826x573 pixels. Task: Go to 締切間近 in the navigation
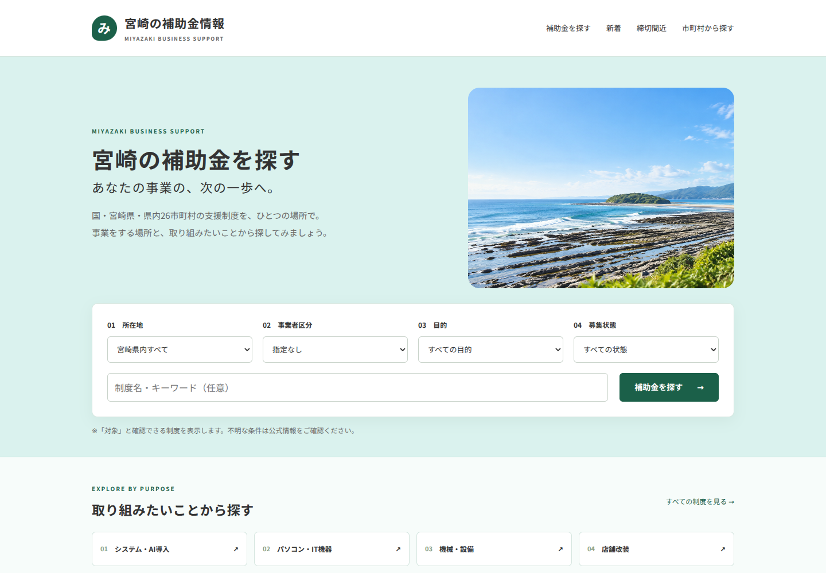point(652,28)
